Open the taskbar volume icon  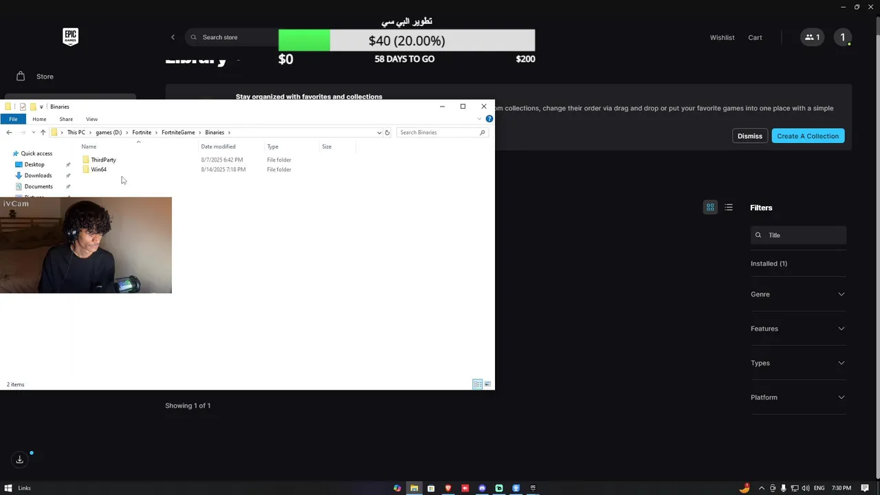pyautogui.click(x=805, y=488)
